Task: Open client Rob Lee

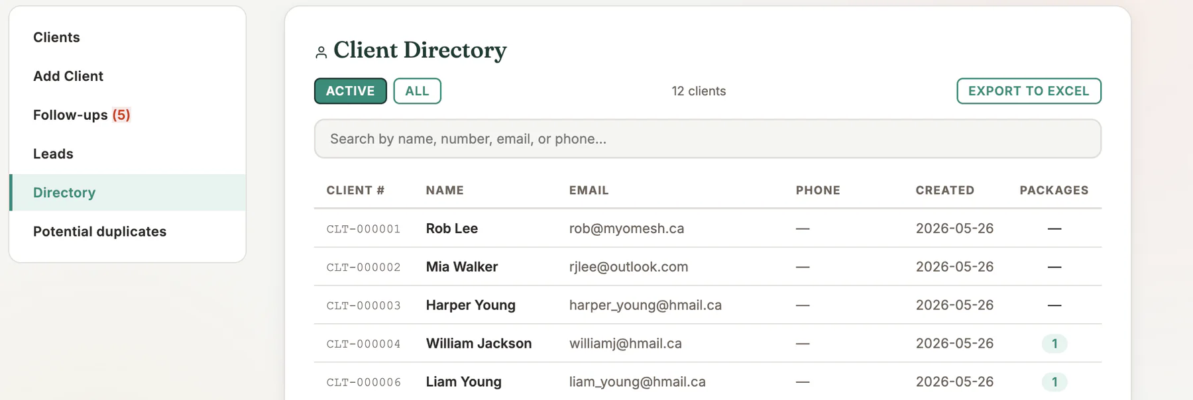Action: click(x=452, y=228)
